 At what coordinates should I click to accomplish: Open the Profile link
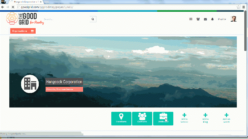(222, 19)
